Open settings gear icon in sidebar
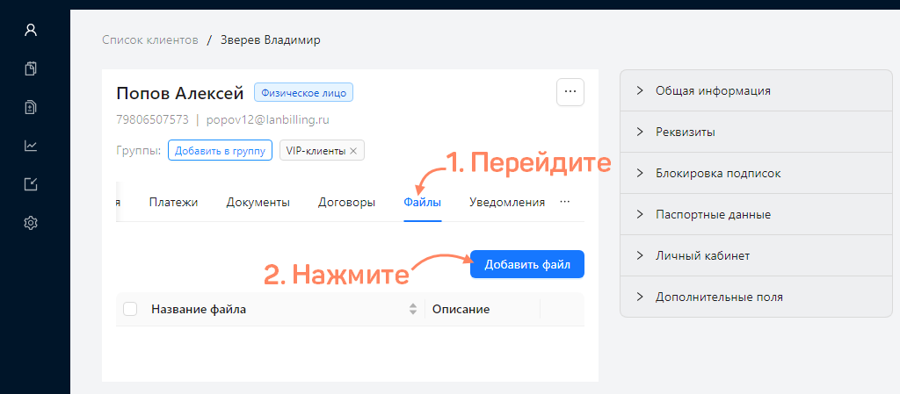This screenshot has width=900, height=394. point(31,223)
